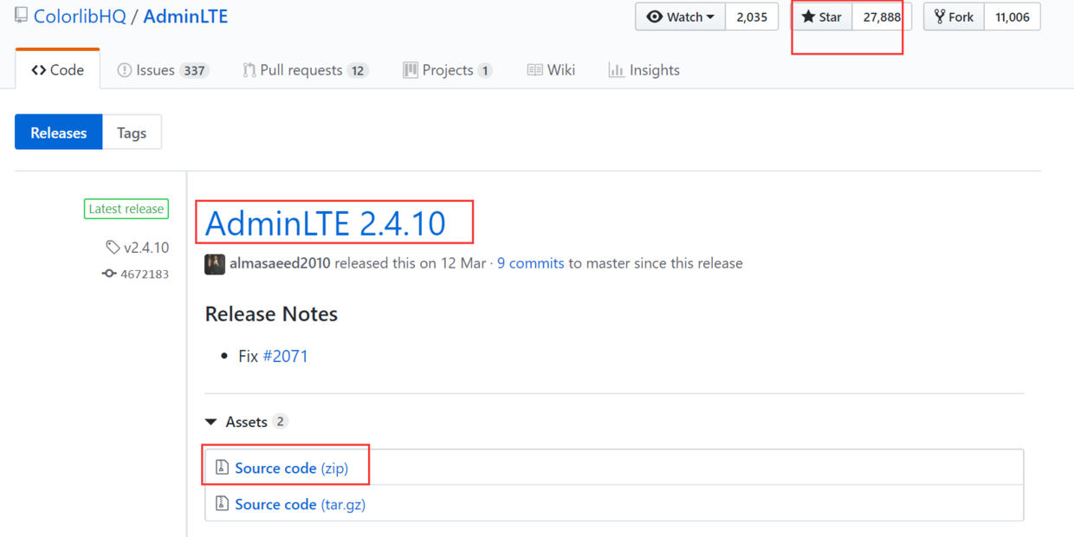Click the star icon on the Star button

tap(808, 16)
